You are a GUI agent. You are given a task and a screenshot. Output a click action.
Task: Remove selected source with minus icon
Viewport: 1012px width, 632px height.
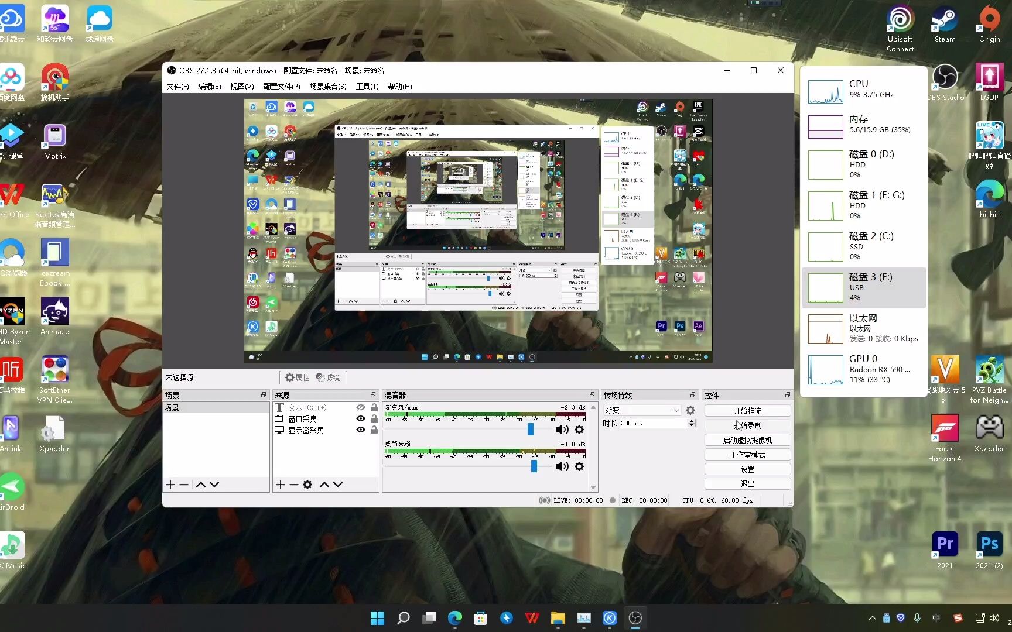tap(294, 485)
